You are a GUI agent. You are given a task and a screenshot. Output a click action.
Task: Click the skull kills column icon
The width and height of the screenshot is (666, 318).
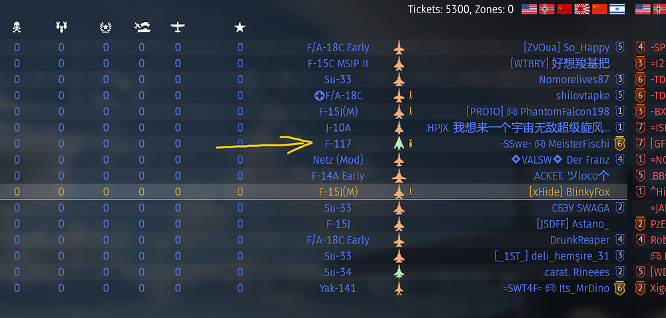tap(17, 27)
